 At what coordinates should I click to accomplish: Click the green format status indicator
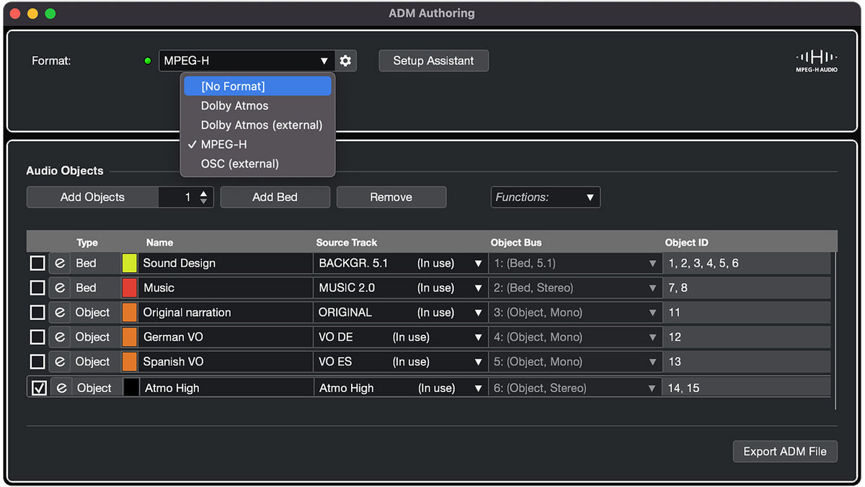(x=148, y=61)
